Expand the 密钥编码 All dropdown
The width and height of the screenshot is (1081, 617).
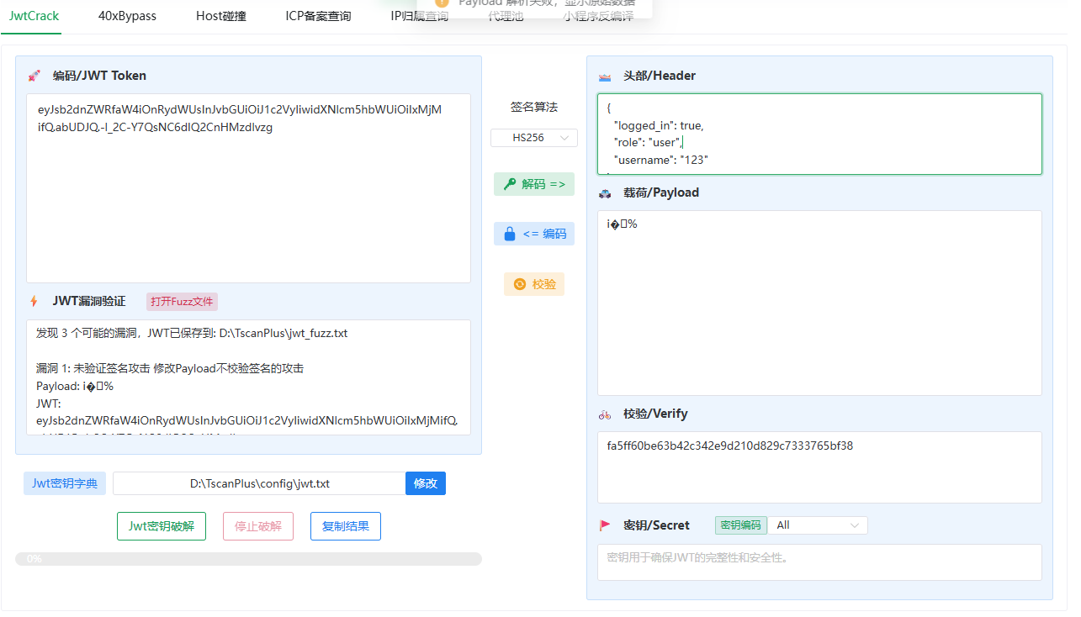(x=818, y=525)
